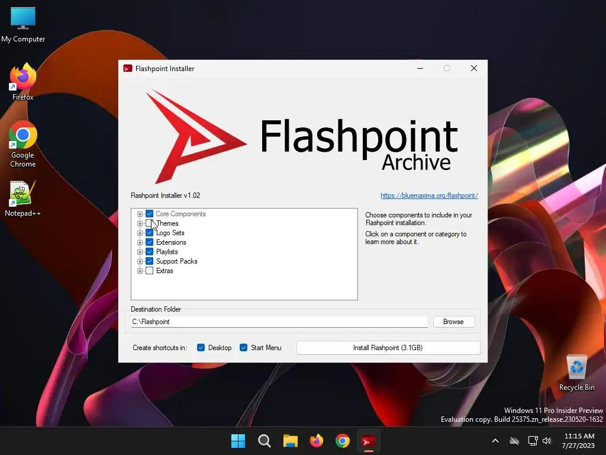Viewport: 606px width, 455px height.
Task: Open network status tray icon
Action: tap(533, 441)
